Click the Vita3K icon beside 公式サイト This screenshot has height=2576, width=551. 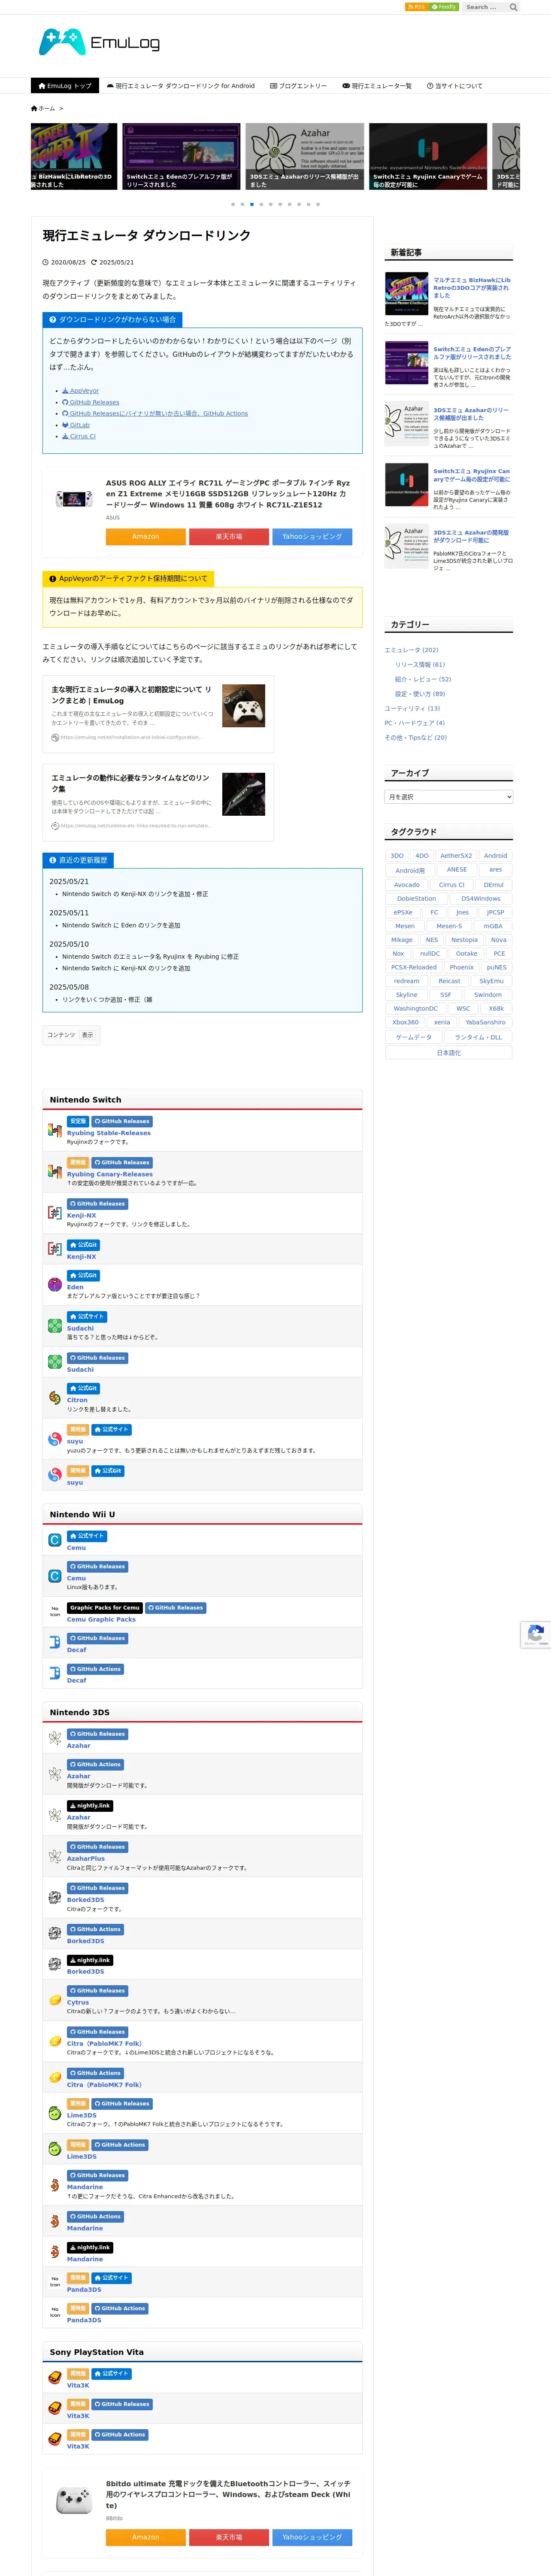click(x=55, y=2378)
